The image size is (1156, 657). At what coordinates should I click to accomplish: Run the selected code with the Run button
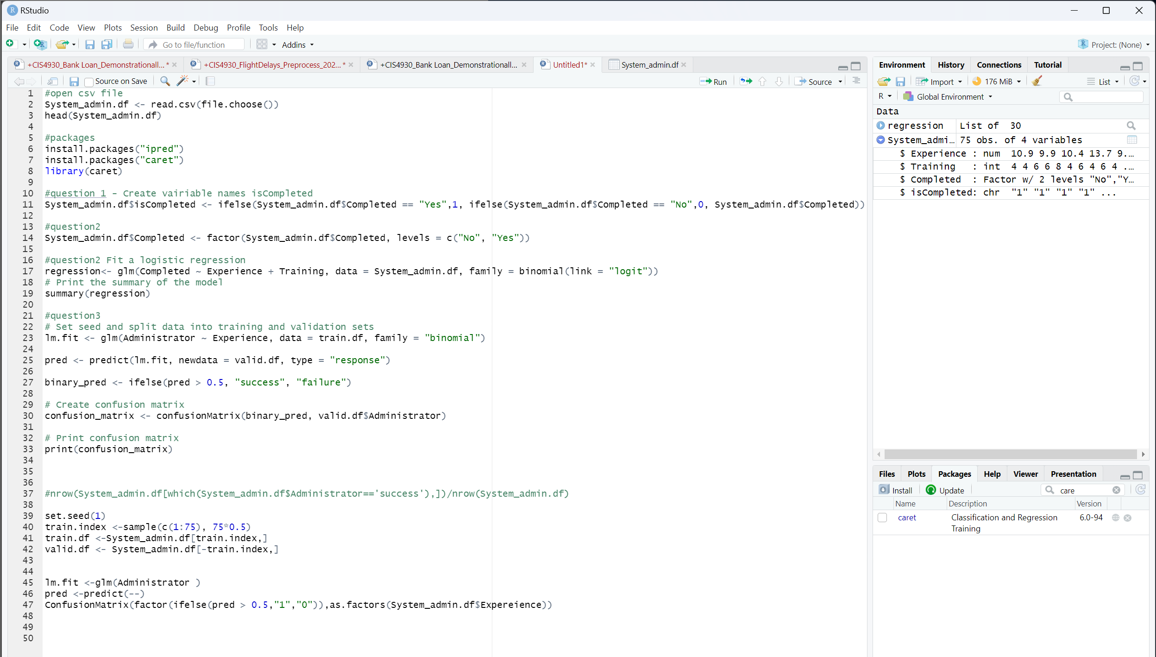714,81
